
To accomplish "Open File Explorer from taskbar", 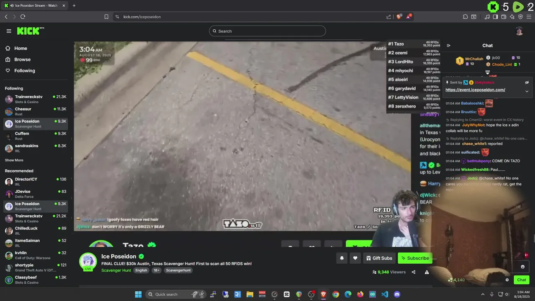I will click(250, 294).
